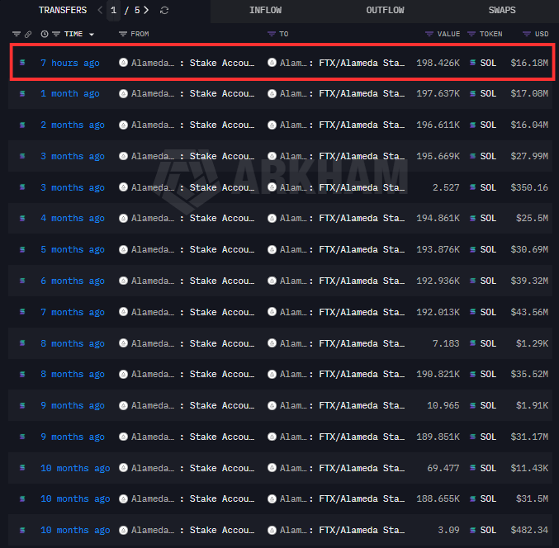Click SOL token icon in $25.5M row
The width and height of the screenshot is (559, 548).
473,218
